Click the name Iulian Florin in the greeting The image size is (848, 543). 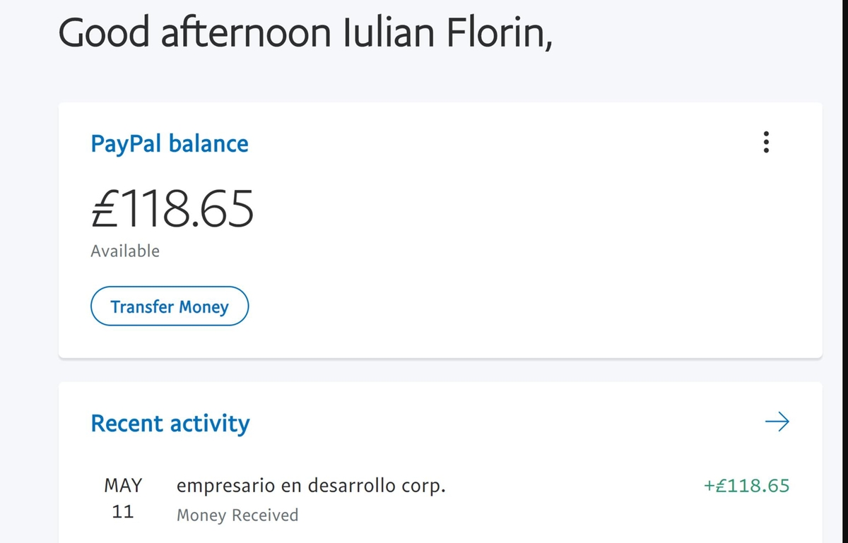[x=447, y=33]
